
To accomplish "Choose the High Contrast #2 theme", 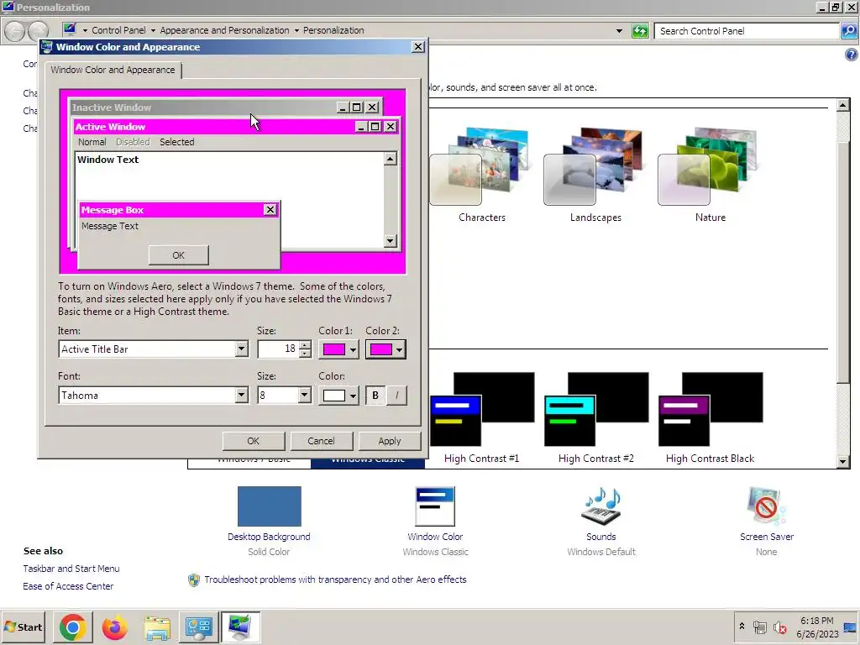I will click(596, 418).
